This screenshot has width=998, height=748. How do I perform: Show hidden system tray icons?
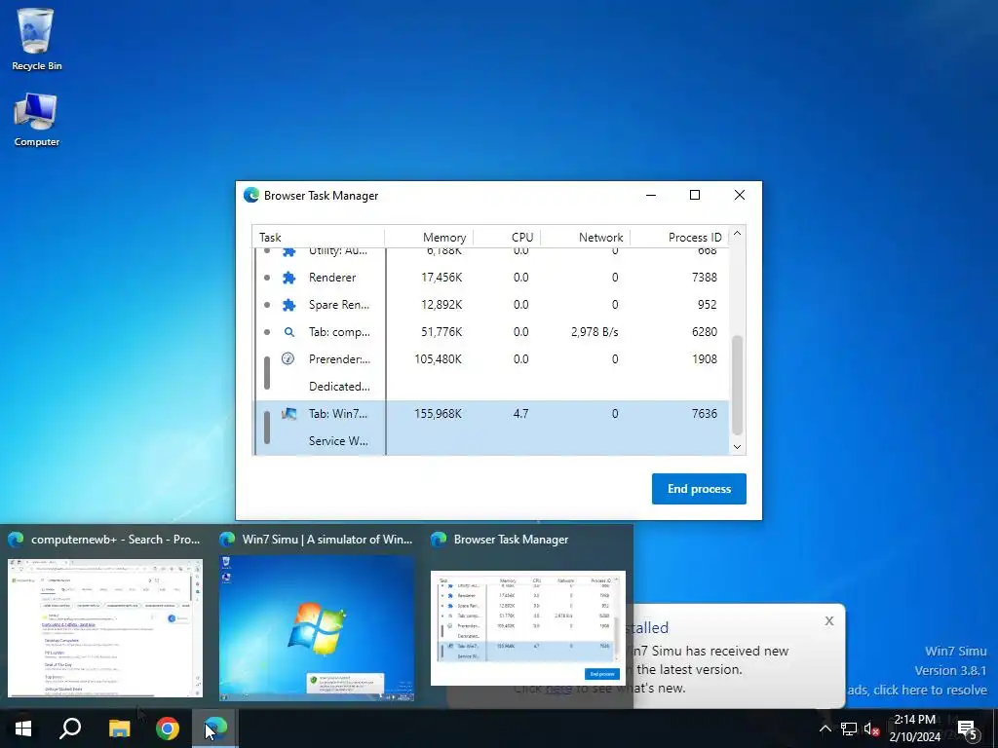pyautogui.click(x=825, y=729)
